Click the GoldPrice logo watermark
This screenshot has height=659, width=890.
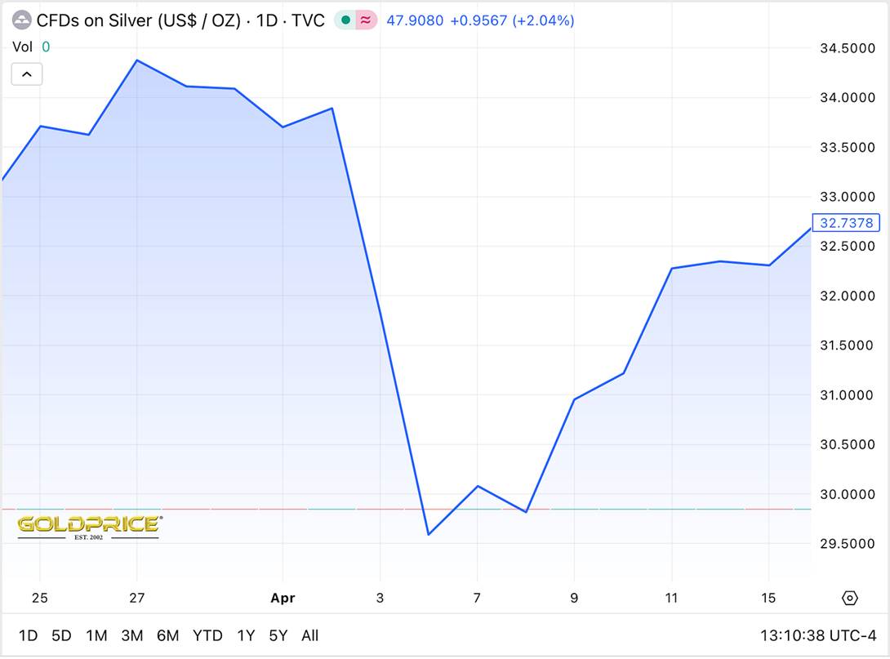[89, 527]
